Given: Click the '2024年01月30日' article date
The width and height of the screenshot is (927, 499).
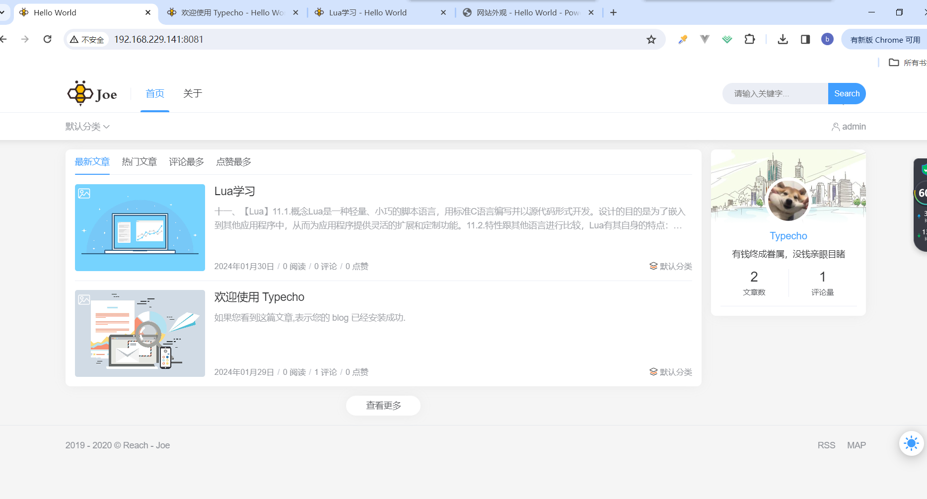Looking at the screenshot, I should coord(244,266).
